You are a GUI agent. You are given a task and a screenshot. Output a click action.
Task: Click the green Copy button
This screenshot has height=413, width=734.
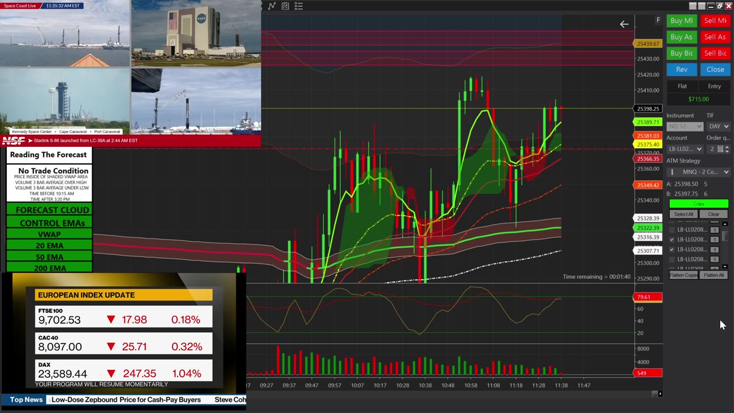tap(699, 204)
